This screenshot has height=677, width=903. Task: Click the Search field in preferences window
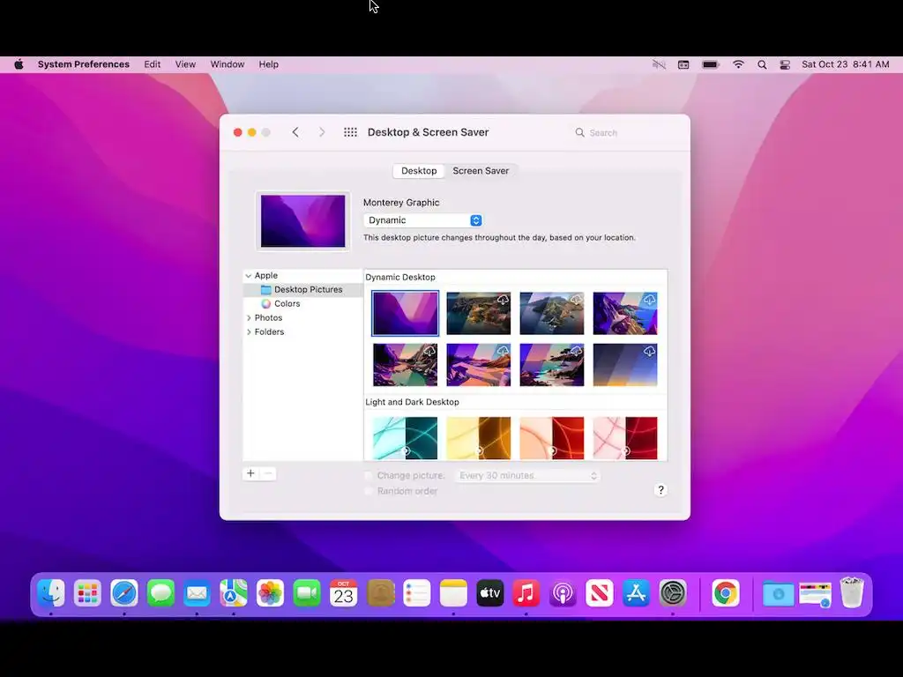click(625, 132)
